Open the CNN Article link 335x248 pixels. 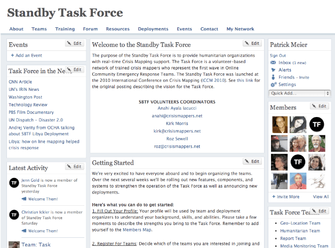(20, 82)
